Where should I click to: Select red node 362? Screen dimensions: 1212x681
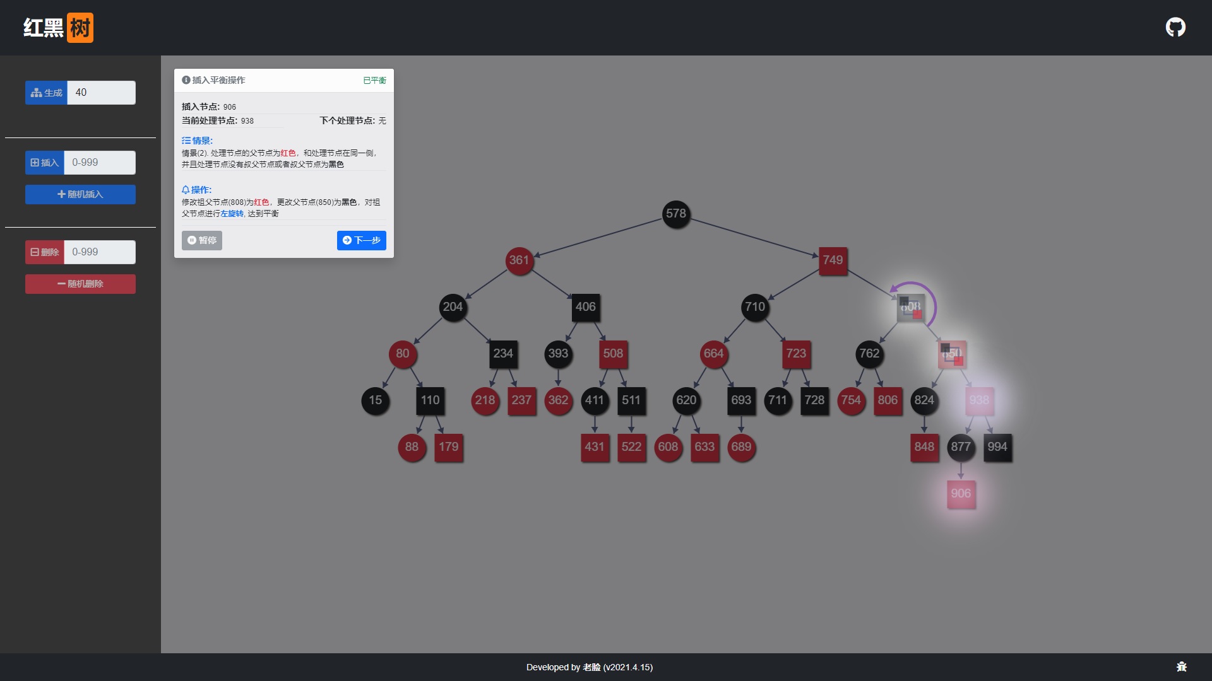click(558, 400)
